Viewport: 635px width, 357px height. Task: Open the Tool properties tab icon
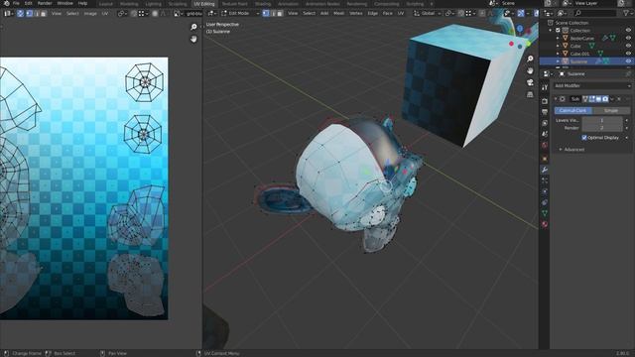[545, 88]
